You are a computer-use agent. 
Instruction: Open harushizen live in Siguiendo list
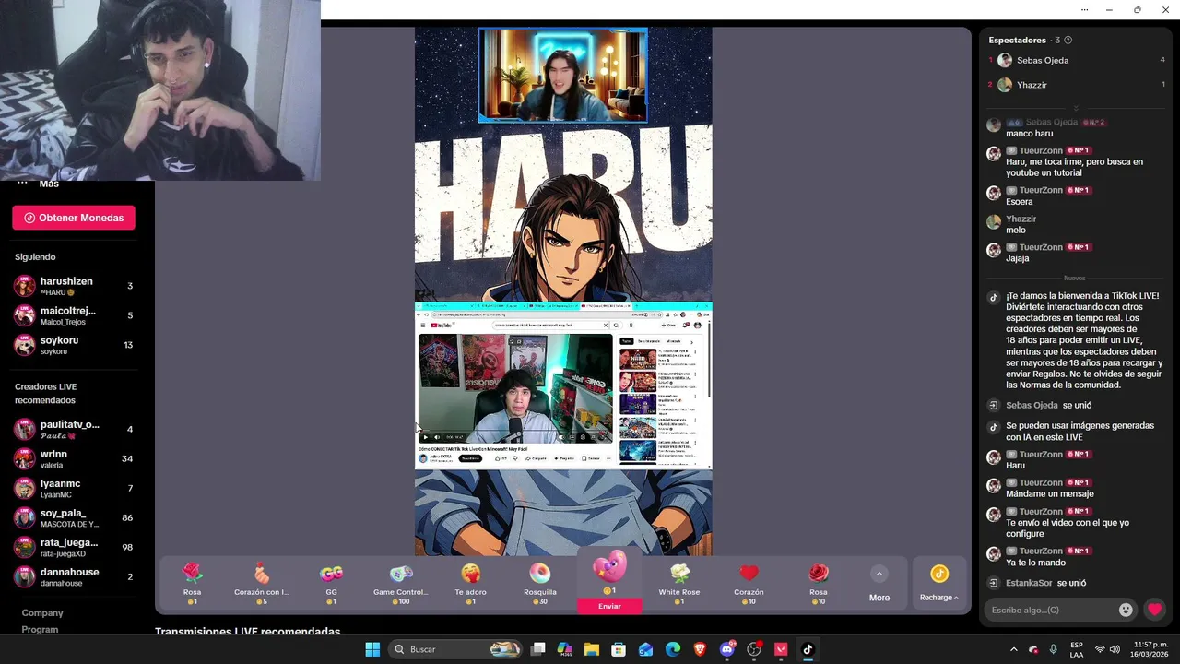point(74,286)
